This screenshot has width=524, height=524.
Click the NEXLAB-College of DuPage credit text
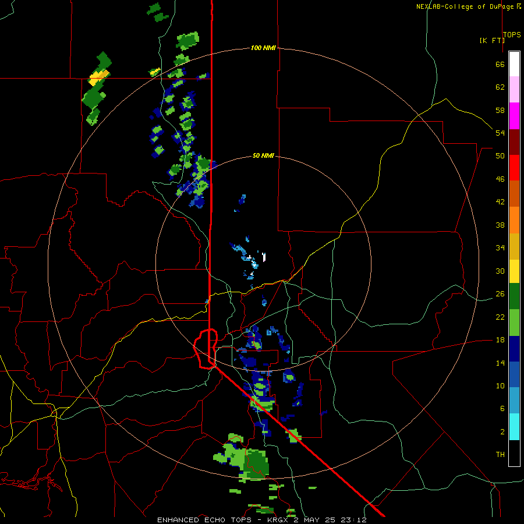pyautogui.click(x=465, y=6)
